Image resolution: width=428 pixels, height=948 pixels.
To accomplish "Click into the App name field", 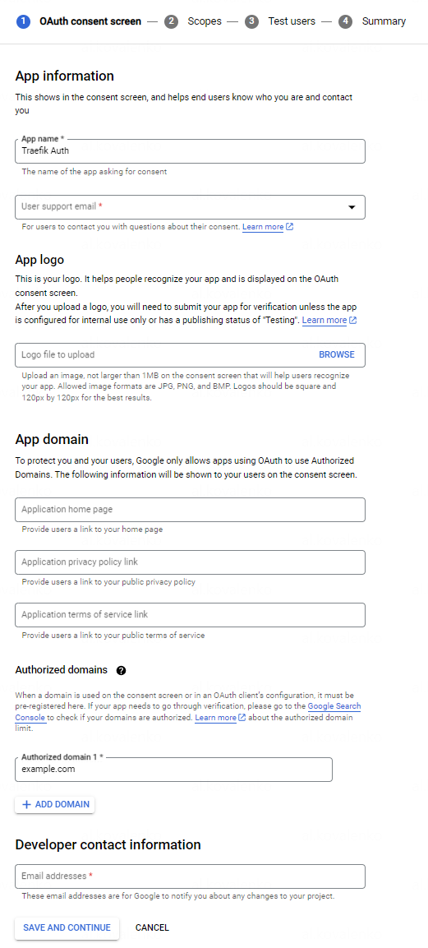I will click(190, 151).
